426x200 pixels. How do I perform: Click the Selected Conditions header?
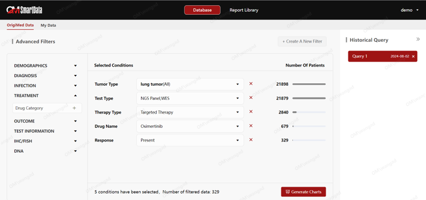point(114,66)
